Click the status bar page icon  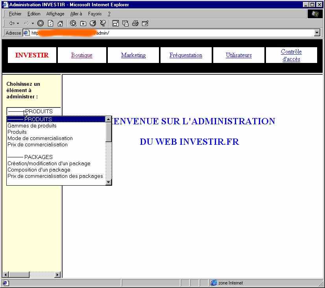click(6, 283)
